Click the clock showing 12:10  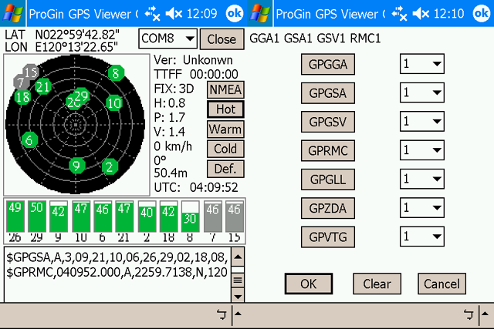[449, 14]
